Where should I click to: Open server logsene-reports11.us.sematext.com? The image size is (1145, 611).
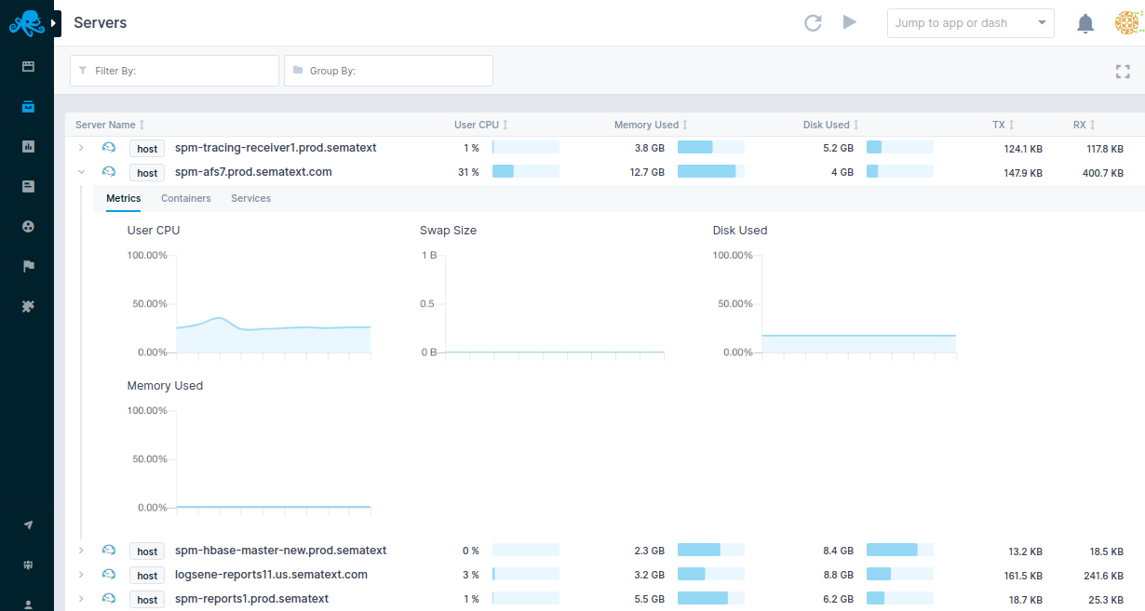[x=271, y=575]
